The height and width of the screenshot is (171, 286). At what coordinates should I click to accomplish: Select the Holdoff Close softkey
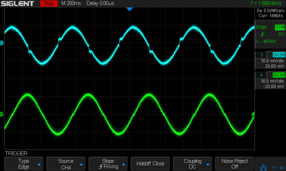coord(150,164)
